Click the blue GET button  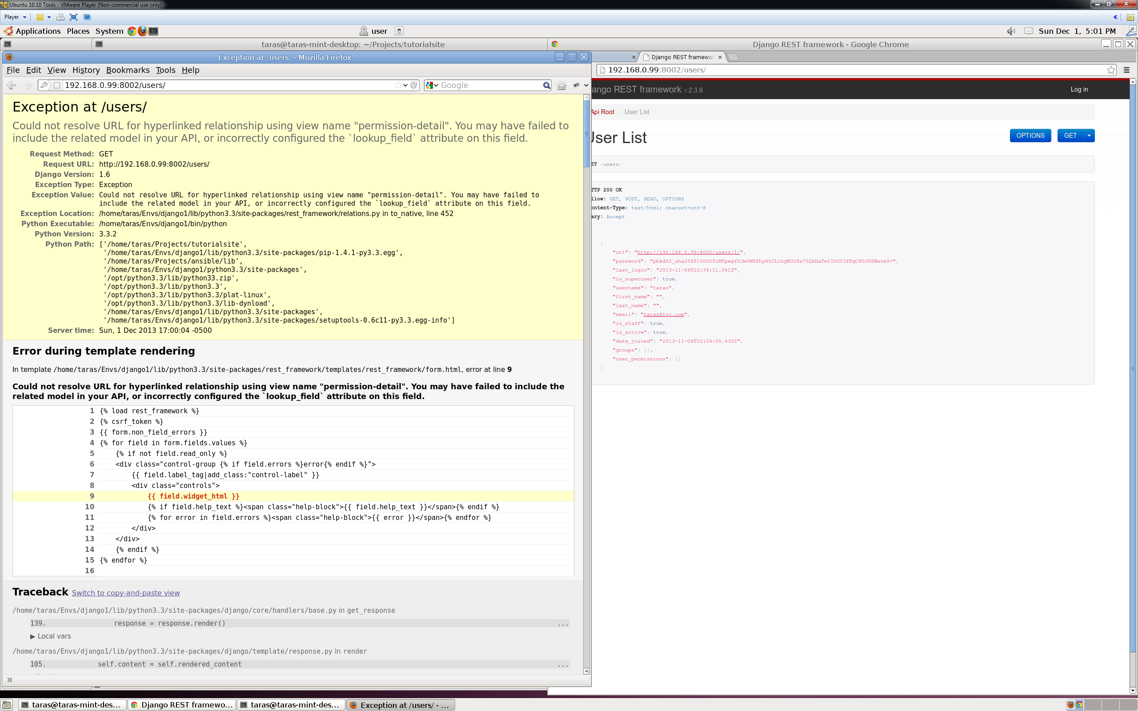coord(1070,136)
